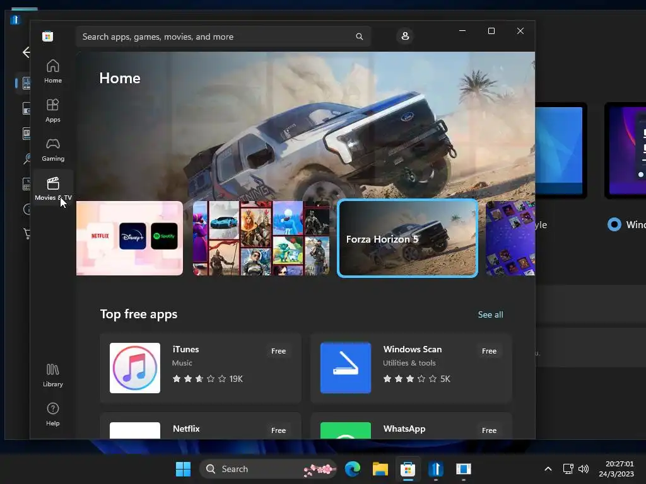646x484 pixels.
Task: Open the games collage promo card
Action: pyautogui.click(x=261, y=238)
